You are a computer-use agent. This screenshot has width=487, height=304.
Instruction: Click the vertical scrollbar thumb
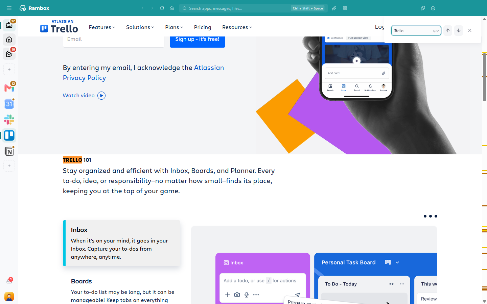click(x=484, y=77)
